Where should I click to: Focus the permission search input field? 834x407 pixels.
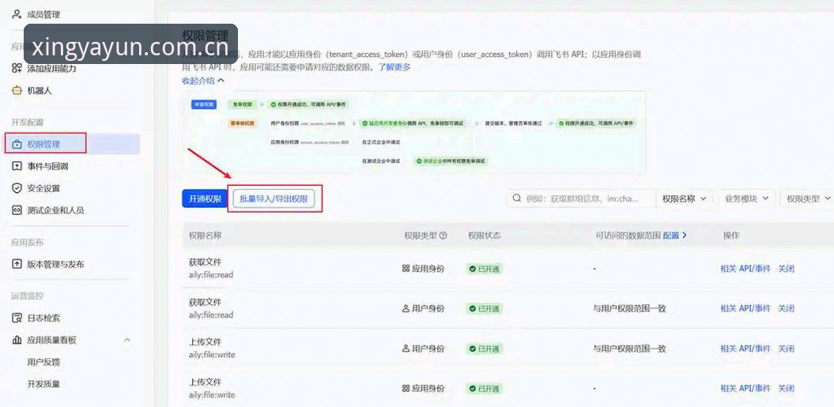pos(581,198)
